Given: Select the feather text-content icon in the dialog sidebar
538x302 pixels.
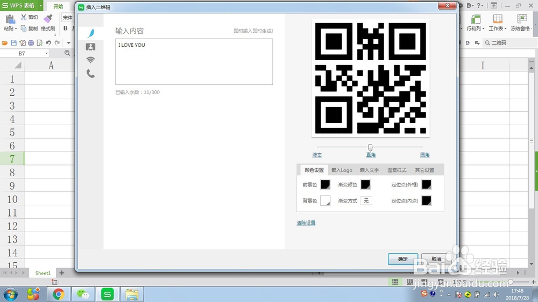Looking at the screenshot, I should 90,33.
